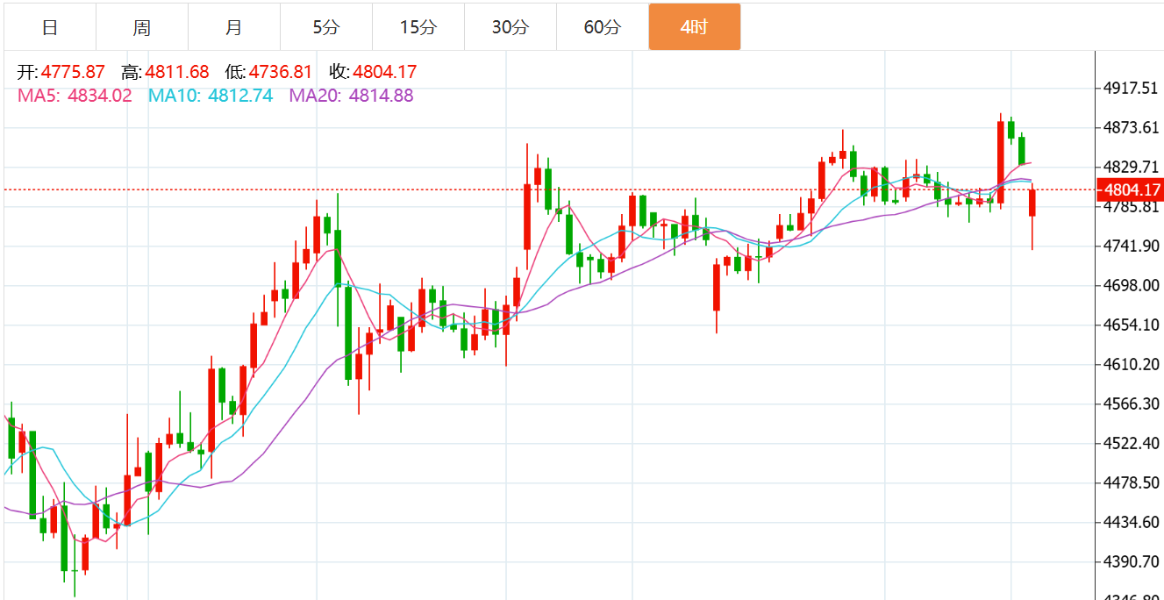
Task: Click the 低 low price value 4736.81
Action: pos(281,72)
